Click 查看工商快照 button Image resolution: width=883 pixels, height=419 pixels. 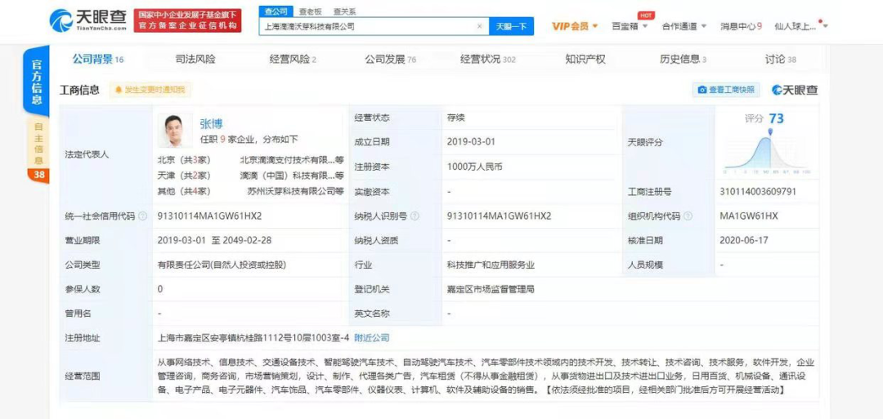click(x=726, y=89)
